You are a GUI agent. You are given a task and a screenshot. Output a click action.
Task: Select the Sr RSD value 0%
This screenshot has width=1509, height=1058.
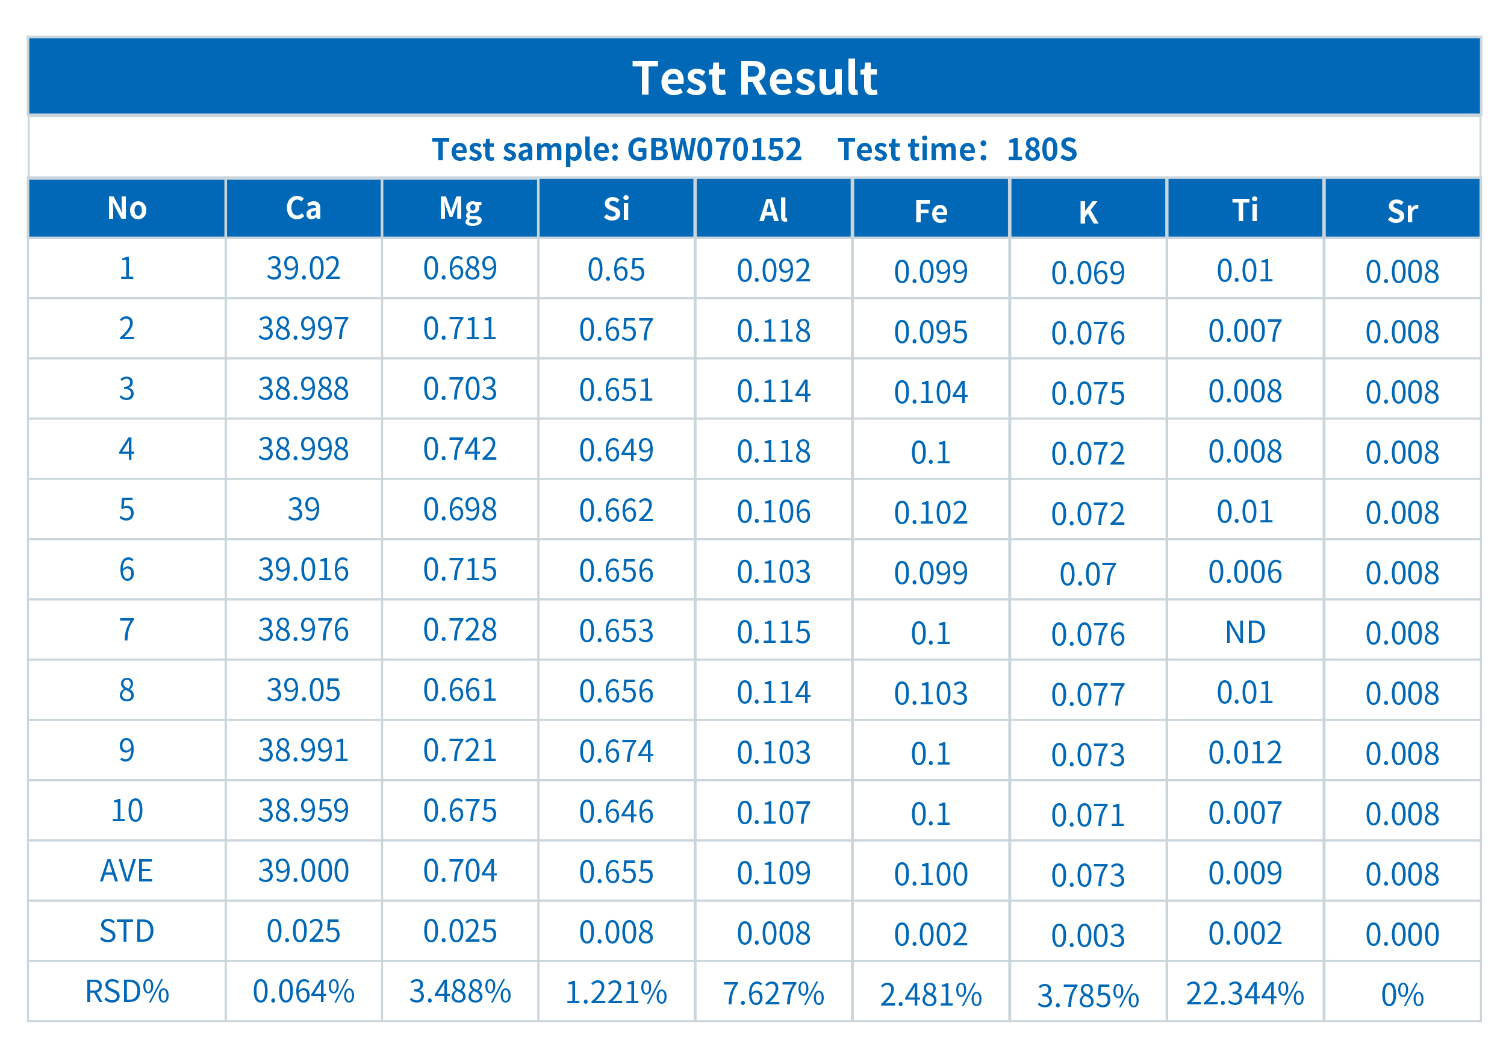coord(1402,995)
